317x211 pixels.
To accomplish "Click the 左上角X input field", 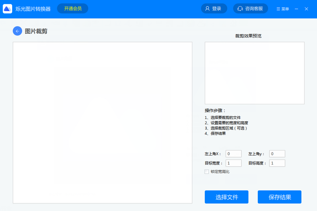I will 233,154.
